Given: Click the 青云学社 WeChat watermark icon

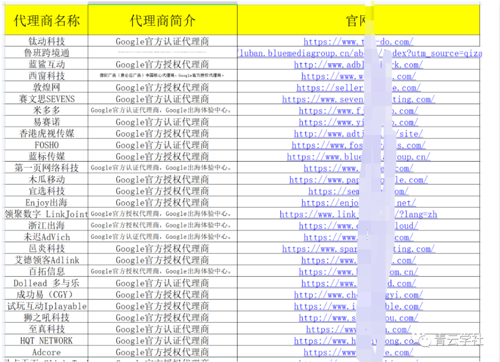Looking at the screenshot, I should pos(424,339).
